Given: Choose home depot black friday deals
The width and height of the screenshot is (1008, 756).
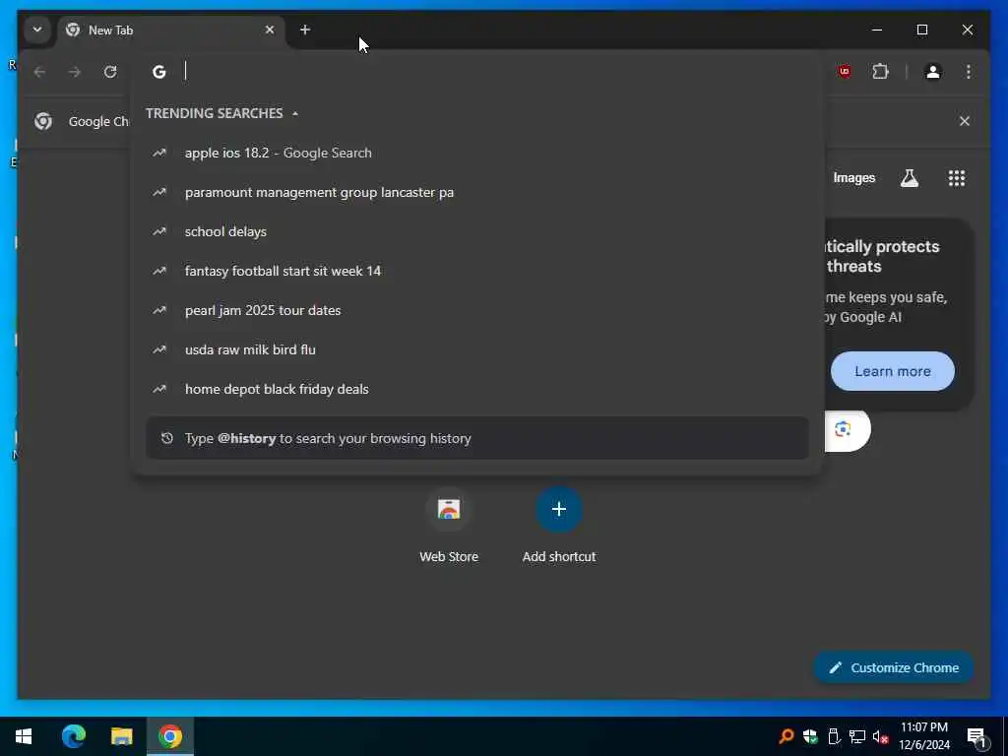Looking at the screenshot, I should [477, 389].
